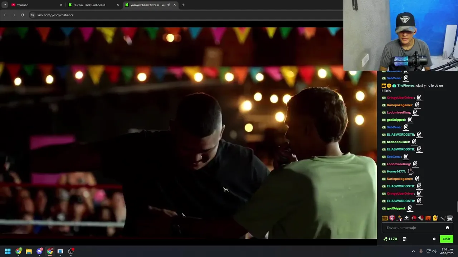Screen dimensions: 458x257
Task: Insert the yellow duck quick emote
Action: point(435,218)
